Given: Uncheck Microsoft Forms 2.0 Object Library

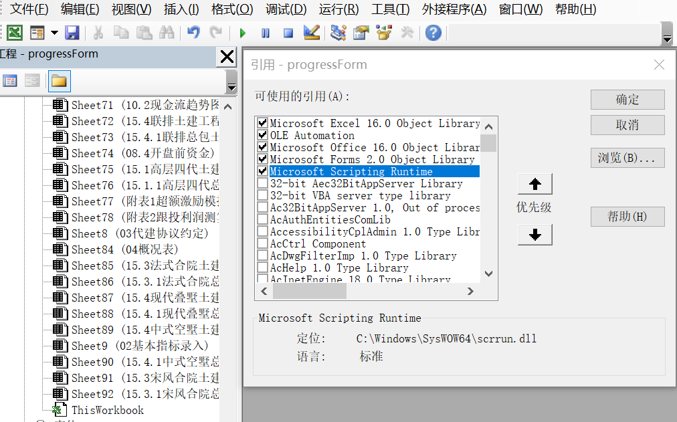Looking at the screenshot, I should pyautogui.click(x=262, y=159).
